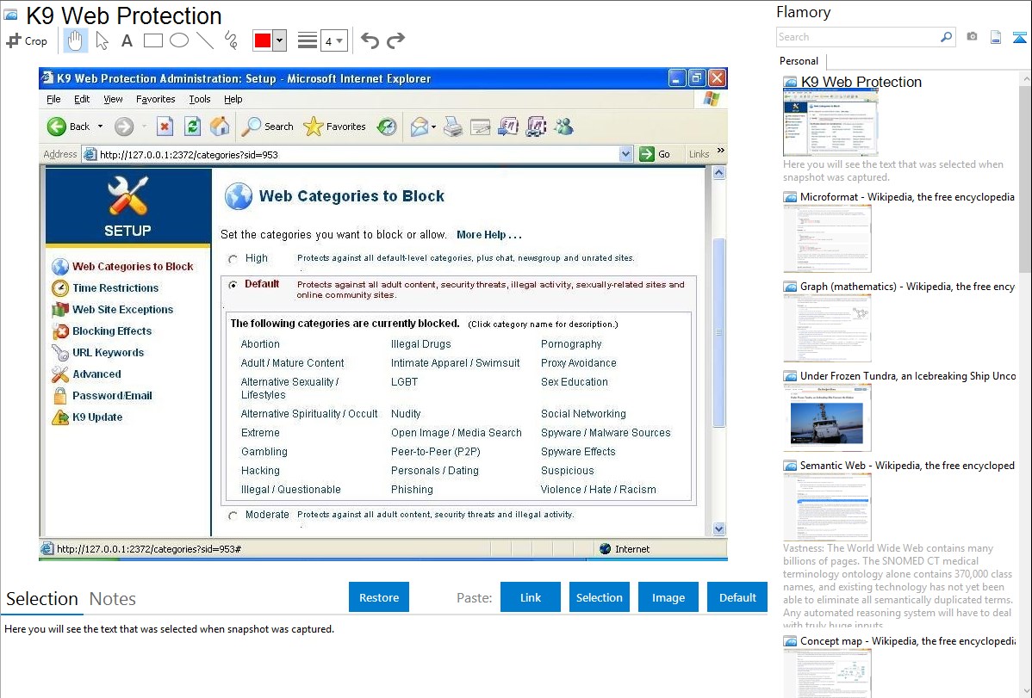Viewport: 1032px width, 698px height.
Task: Open the Personal tab in Flamory
Action: [799, 61]
